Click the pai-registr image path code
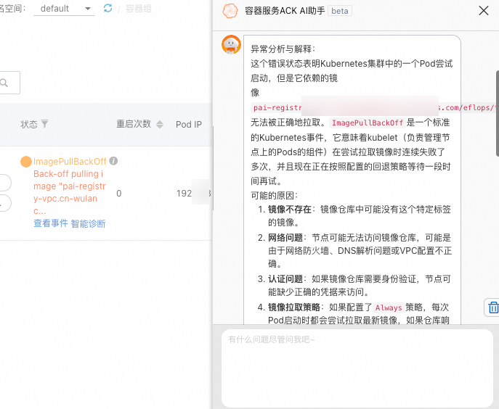 click(374, 108)
